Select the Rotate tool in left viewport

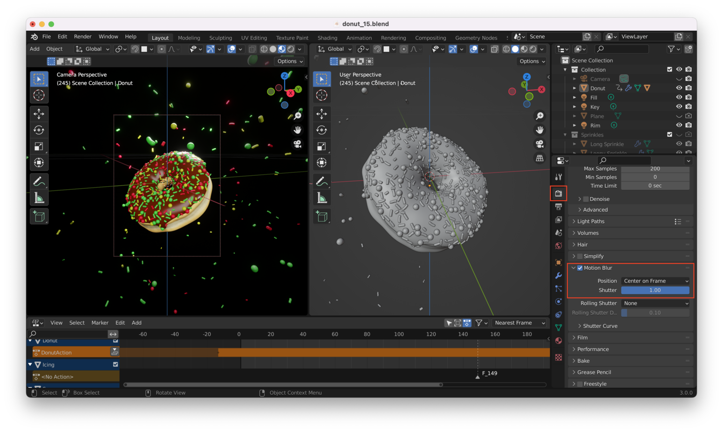tap(39, 130)
